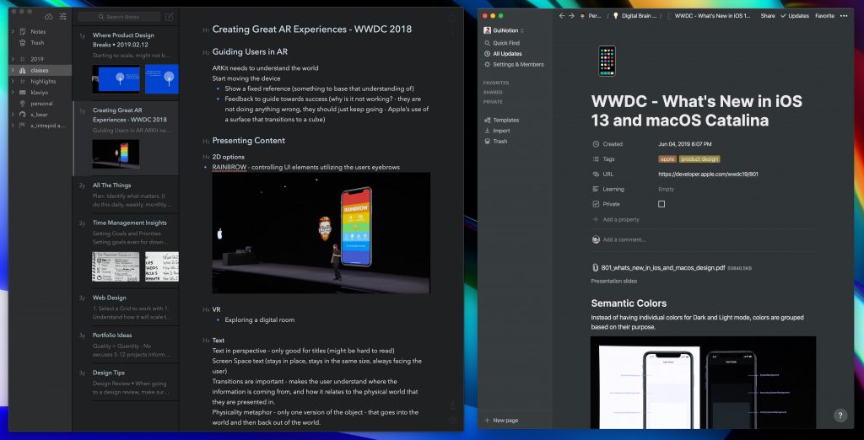Screen dimensions: 864x440
Task: Click the apple tag in Notion
Action: pyautogui.click(x=667, y=159)
